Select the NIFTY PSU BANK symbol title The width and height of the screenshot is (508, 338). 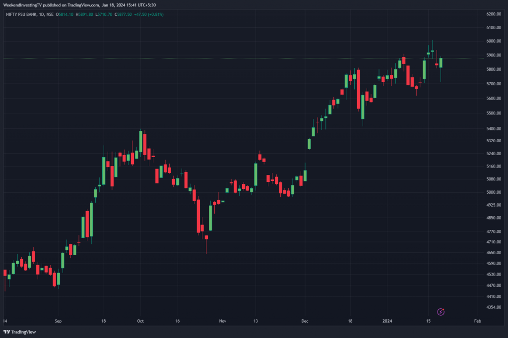21,14
